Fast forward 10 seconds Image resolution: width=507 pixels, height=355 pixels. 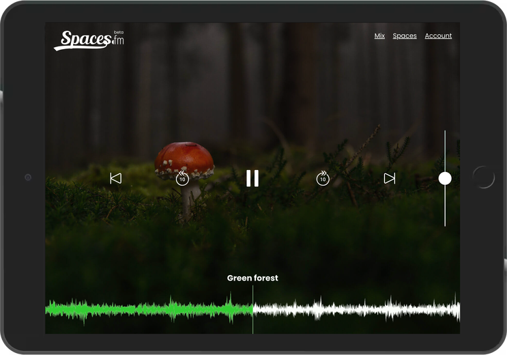point(323,178)
